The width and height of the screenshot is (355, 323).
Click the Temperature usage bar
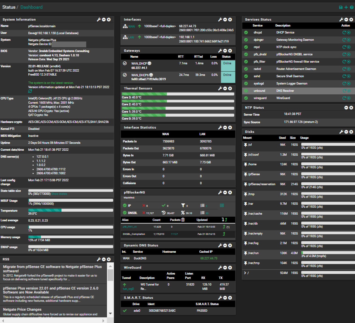click(x=71, y=210)
